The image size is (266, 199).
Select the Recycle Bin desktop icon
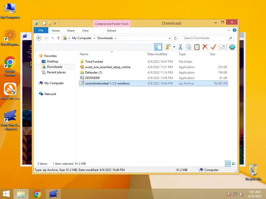pos(253,172)
